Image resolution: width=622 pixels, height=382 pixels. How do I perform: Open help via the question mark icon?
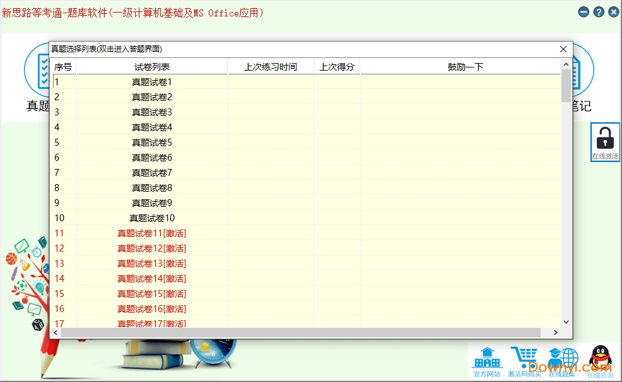click(598, 11)
